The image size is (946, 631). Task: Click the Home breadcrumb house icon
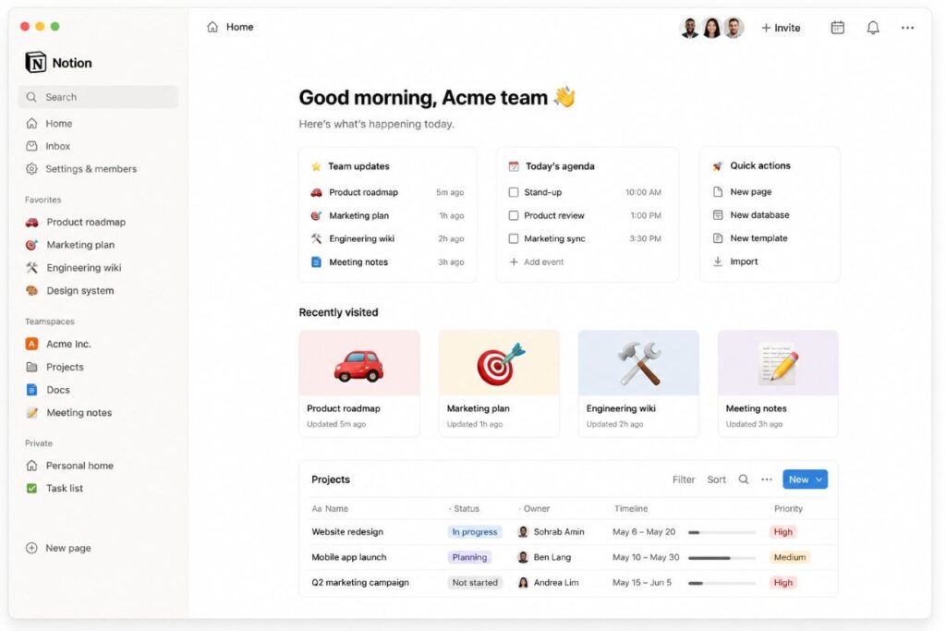pyautogui.click(x=212, y=27)
